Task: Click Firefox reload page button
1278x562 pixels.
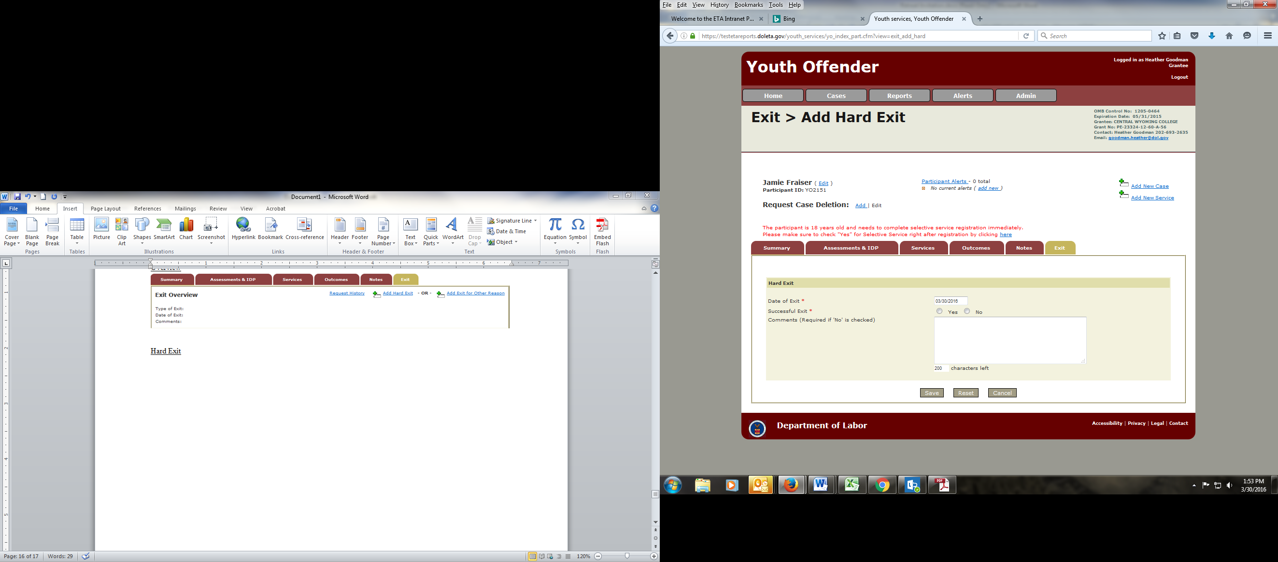Action: point(1026,36)
